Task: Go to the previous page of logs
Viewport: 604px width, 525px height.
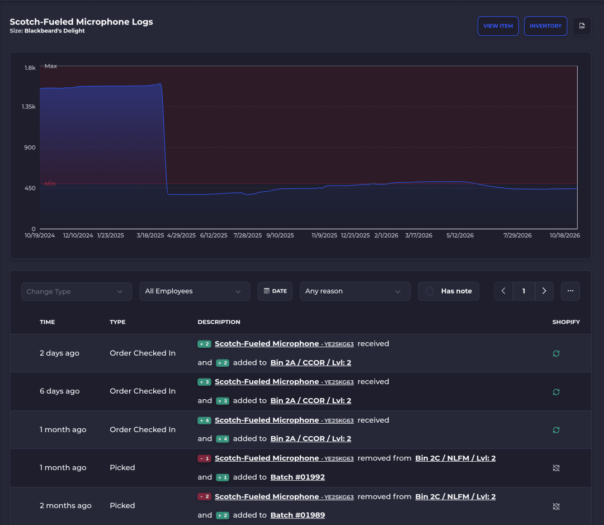Action: pos(503,291)
